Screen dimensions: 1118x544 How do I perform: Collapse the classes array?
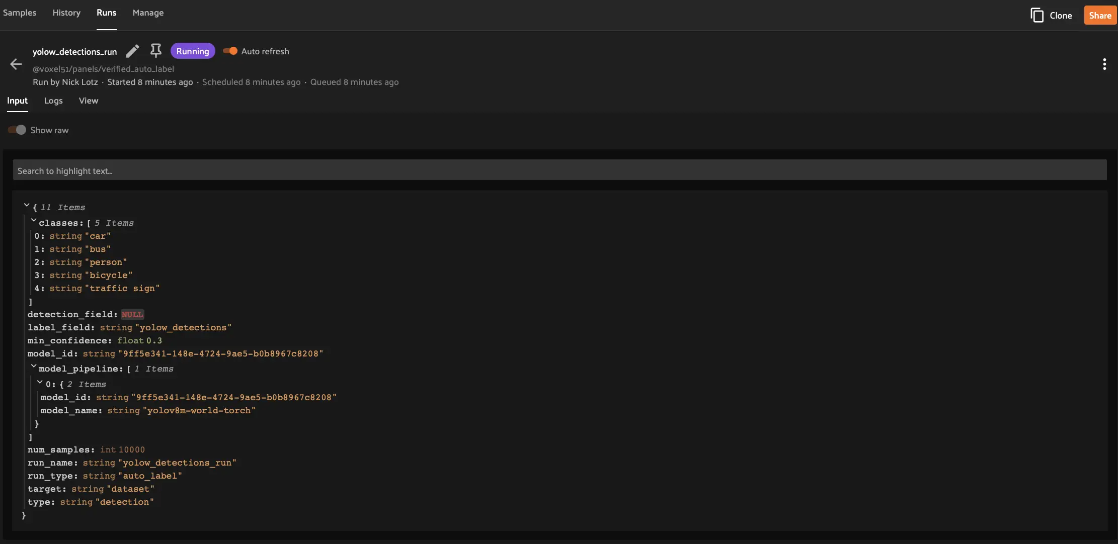point(34,221)
